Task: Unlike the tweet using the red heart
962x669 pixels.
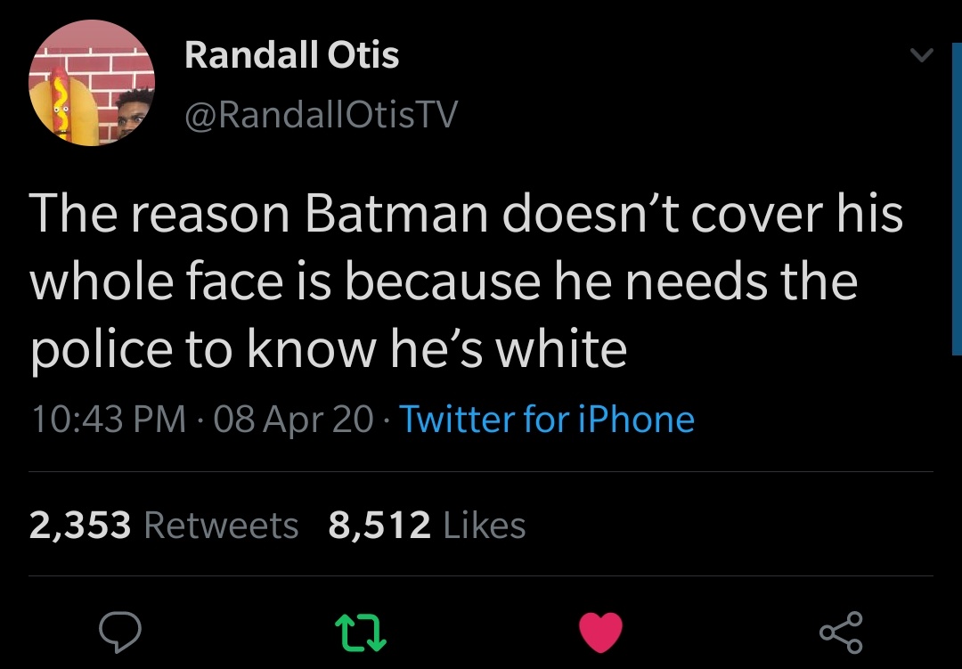Action: click(x=600, y=632)
